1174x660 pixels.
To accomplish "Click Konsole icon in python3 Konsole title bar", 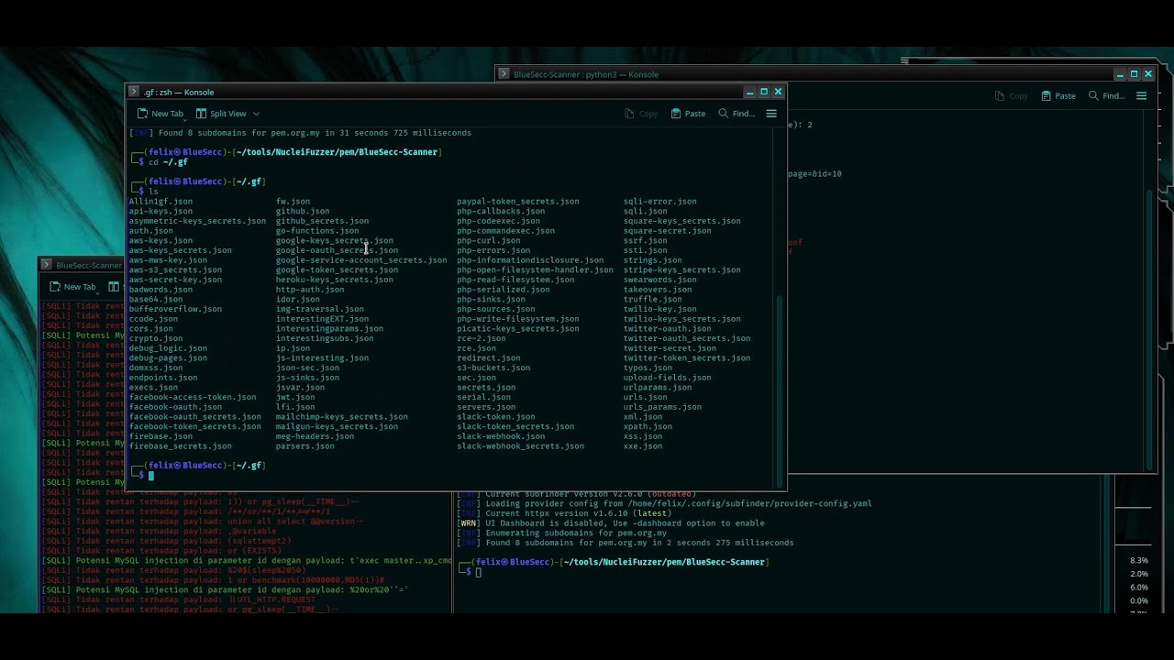I will 504,74.
